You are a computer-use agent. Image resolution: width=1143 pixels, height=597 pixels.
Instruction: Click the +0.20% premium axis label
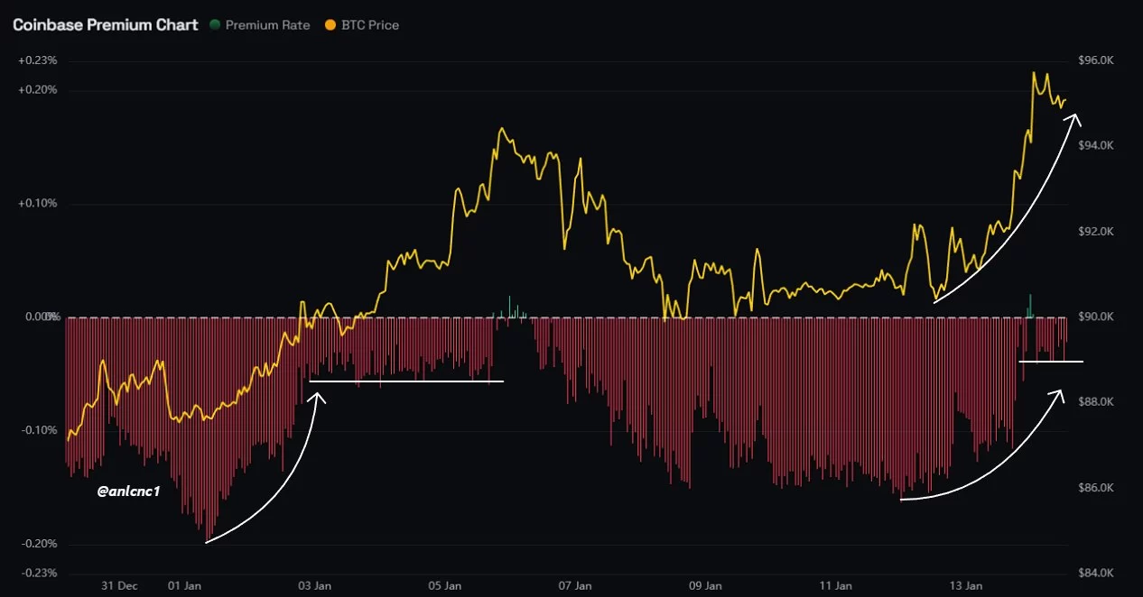tap(37, 90)
